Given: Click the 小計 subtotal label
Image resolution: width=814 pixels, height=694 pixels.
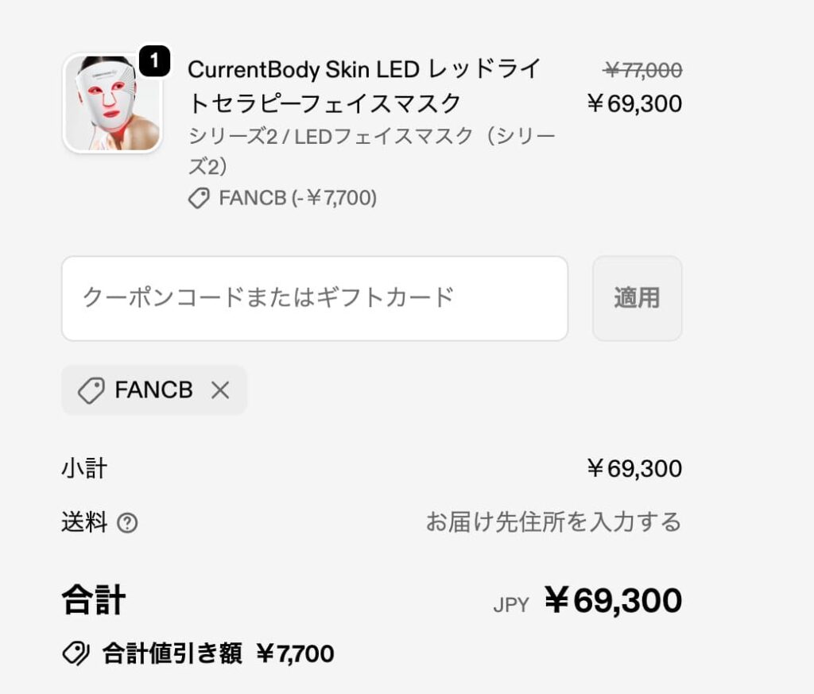Looking at the screenshot, I should pyautogui.click(x=83, y=468).
